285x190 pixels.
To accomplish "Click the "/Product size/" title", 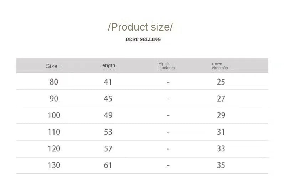I will [x=140, y=27].
